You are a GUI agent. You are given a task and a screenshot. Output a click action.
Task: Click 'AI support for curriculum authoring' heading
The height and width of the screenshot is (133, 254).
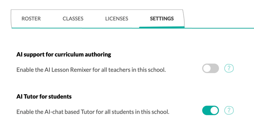coord(63,55)
